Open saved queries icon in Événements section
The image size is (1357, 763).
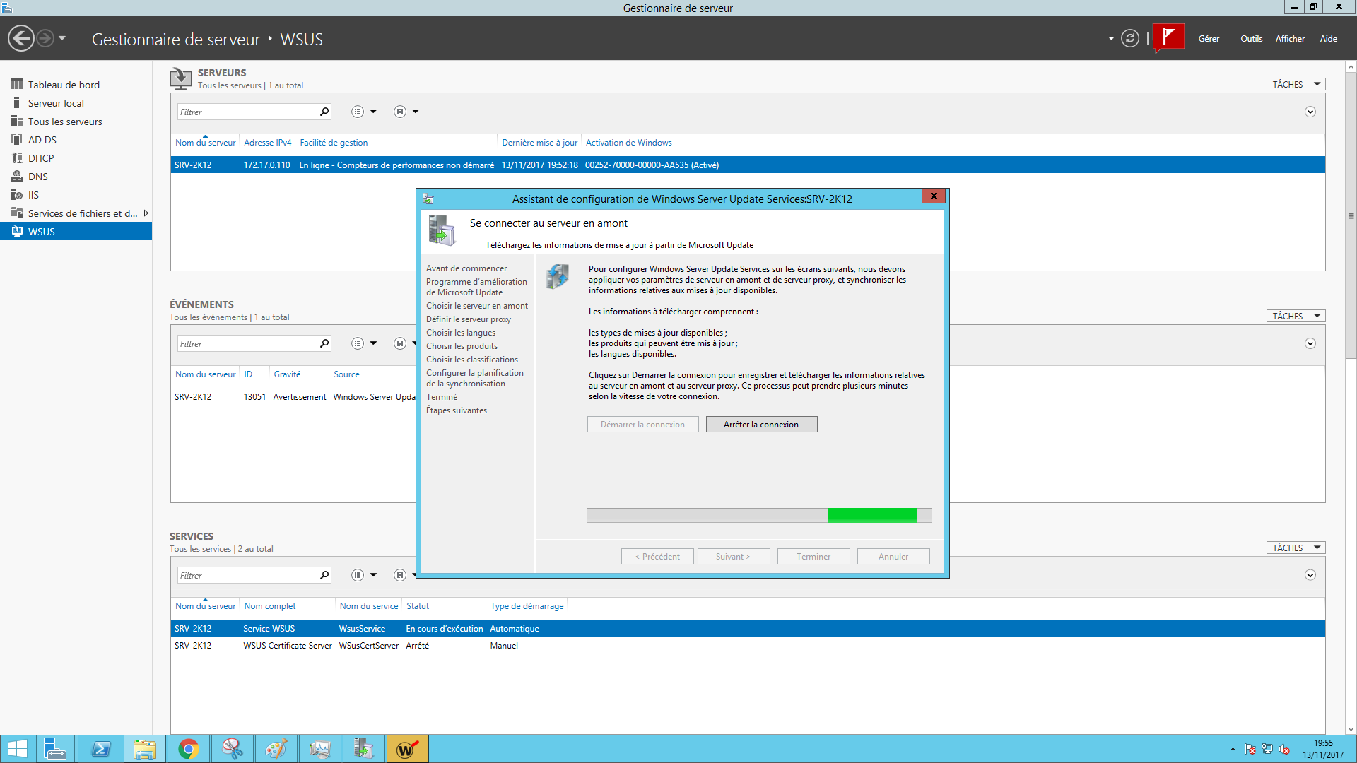(400, 343)
